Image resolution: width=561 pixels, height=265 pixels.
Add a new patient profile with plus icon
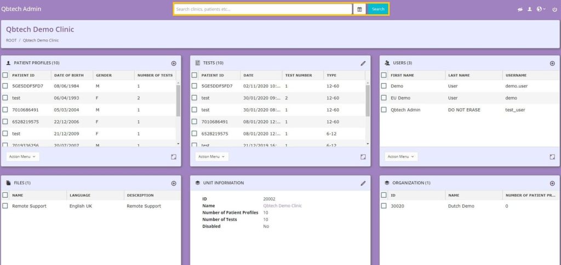174,63
